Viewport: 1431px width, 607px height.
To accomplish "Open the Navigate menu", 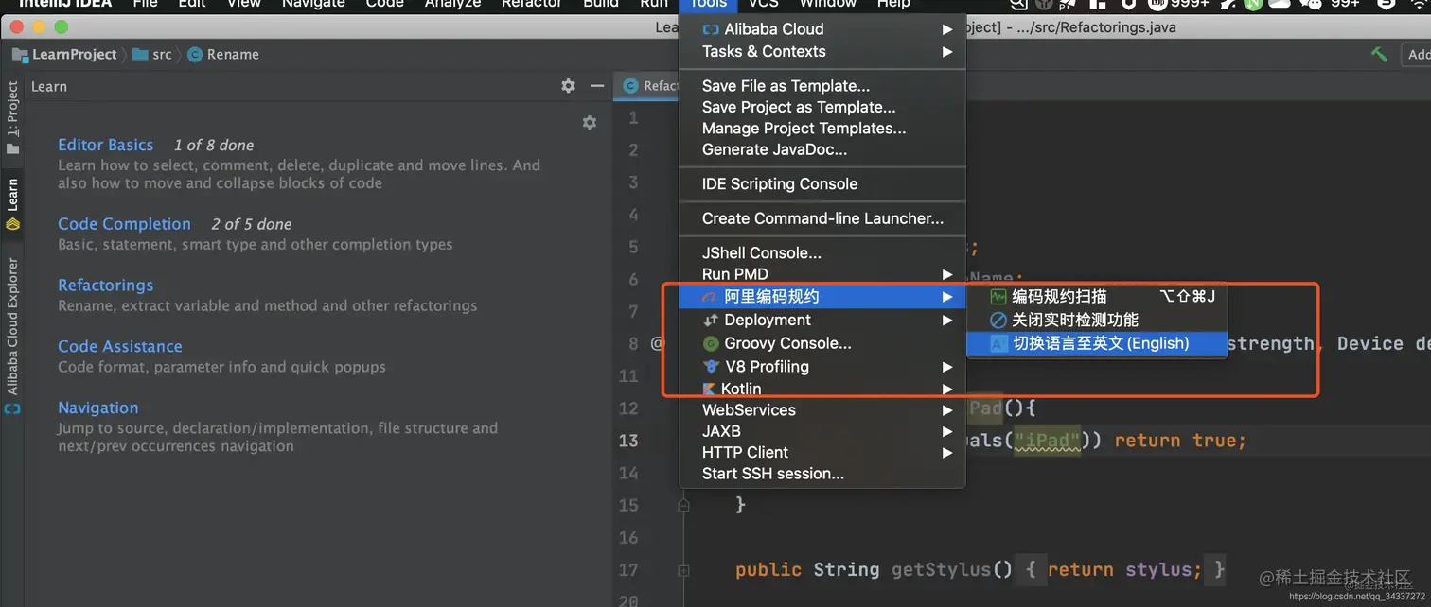I will (313, 4).
